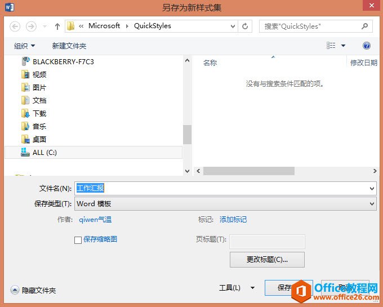383x307 pixels.
Task: Select BLACKBERRY-F7C3 in navigation pane
Action: 63,61
